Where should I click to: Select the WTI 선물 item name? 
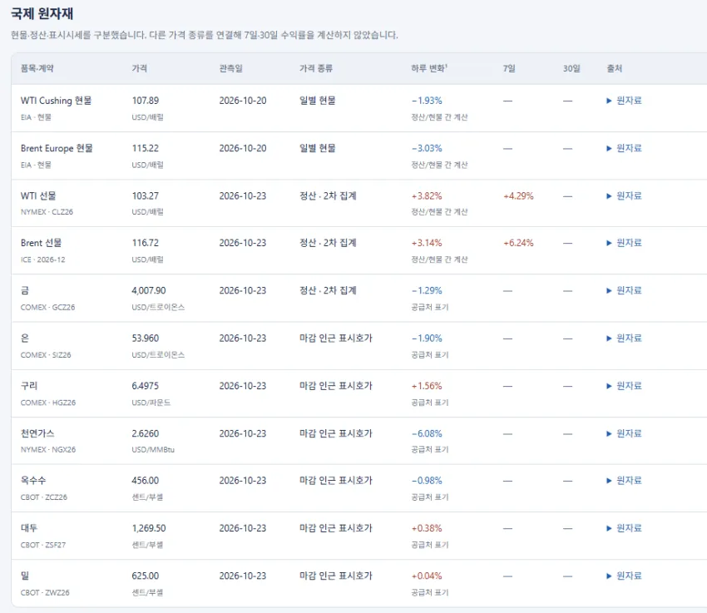[38, 196]
